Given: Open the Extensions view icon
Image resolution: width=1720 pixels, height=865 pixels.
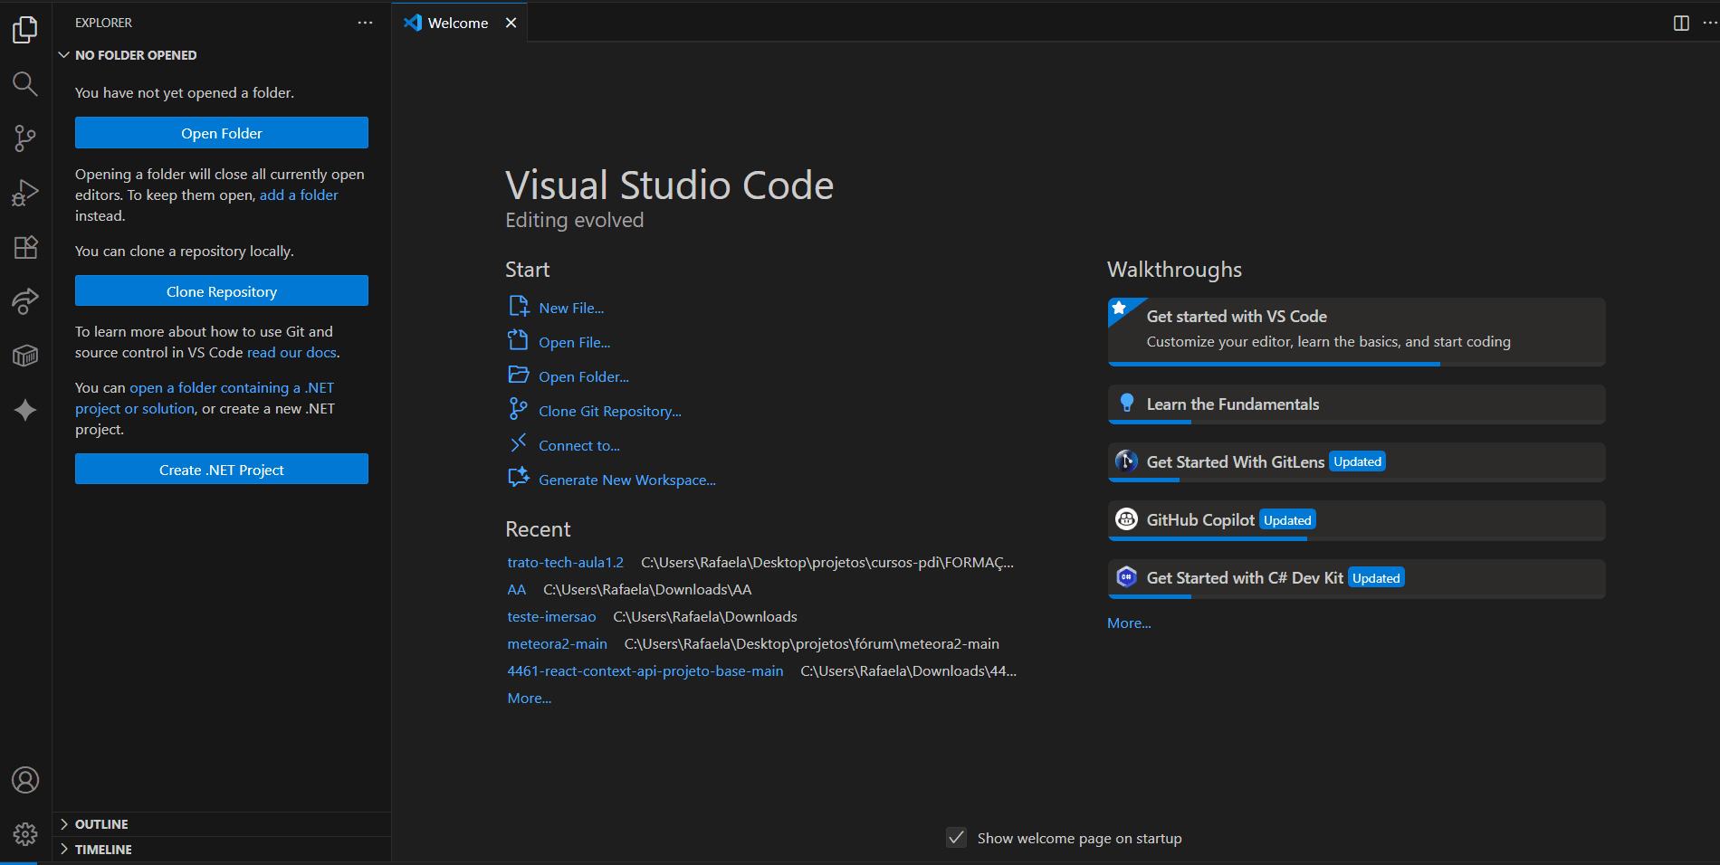Looking at the screenshot, I should pyautogui.click(x=25, y=247).
